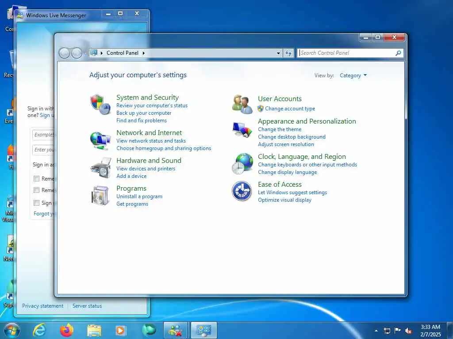Click the taskbar clock showing 3:33 AM
The image size is (453, 339).
pos(430,331)
